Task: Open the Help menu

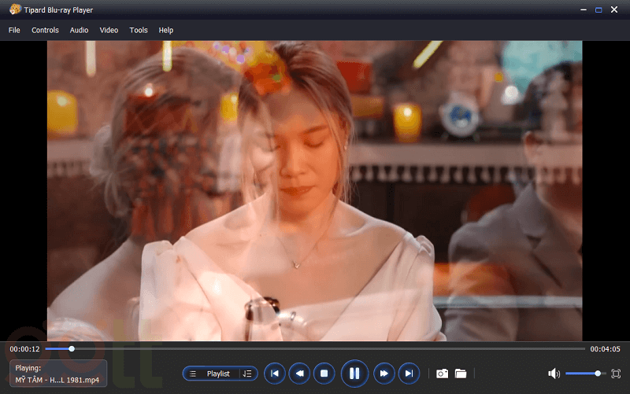Action: tap(165, 30)
